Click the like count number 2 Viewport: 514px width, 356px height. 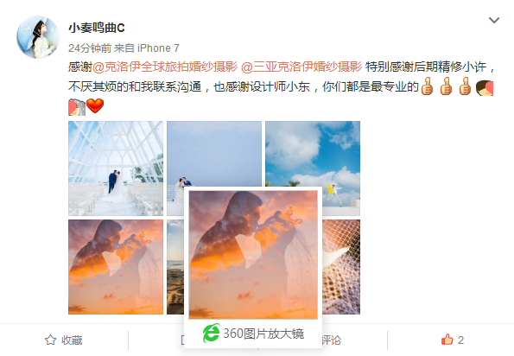click(x=460, y=340)
